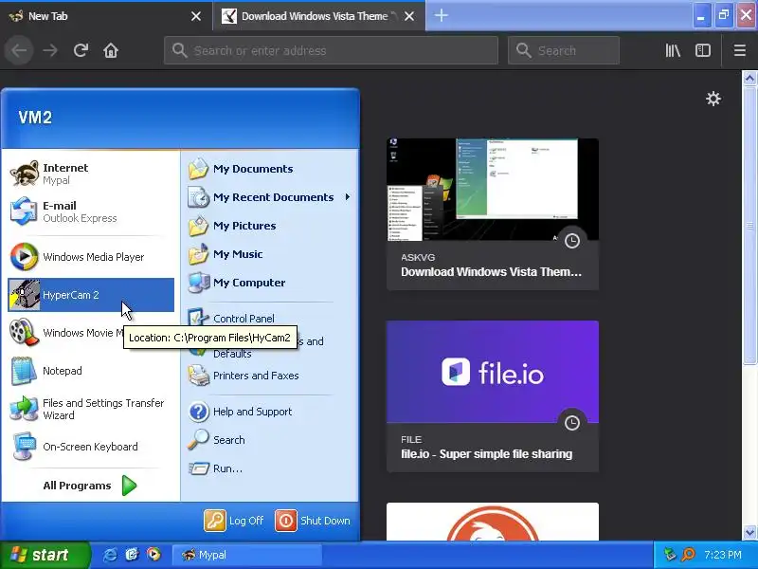758x569 pixels.
Task: Click the Start button
Action: [45, 555]
